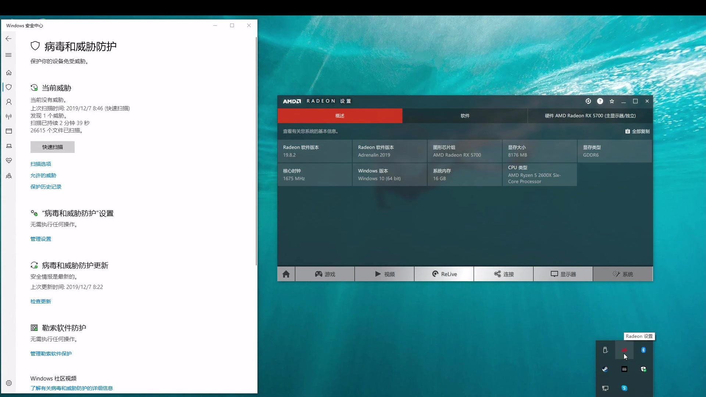Open the 硬件 AMD Radeon RX 5700 tab
The image size is (706, 397).
[590, 116]
